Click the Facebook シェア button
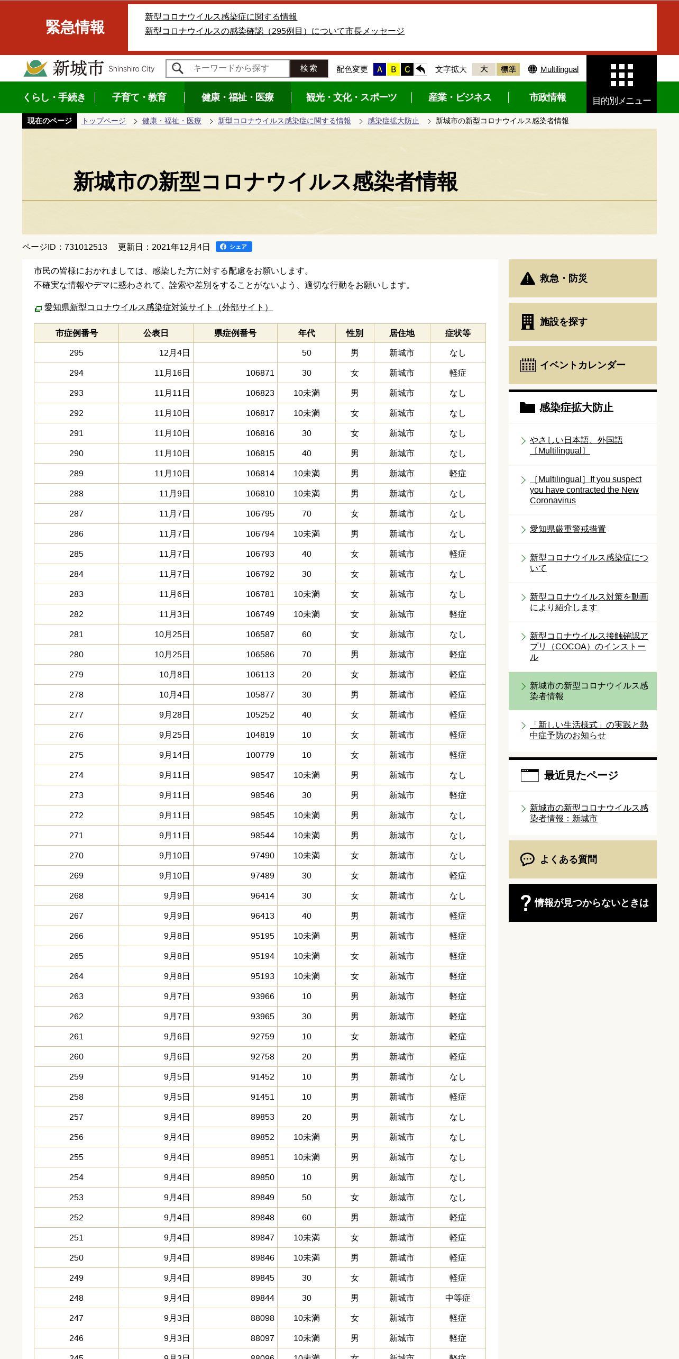Image resolution: width=679 pixels, height=1359 pixels. (x=234, y=247)
